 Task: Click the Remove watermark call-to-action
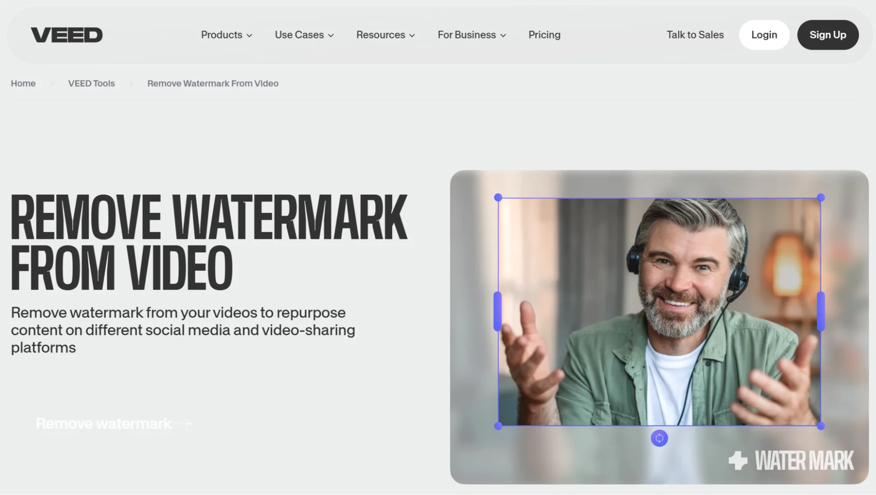tap(103, 424)
